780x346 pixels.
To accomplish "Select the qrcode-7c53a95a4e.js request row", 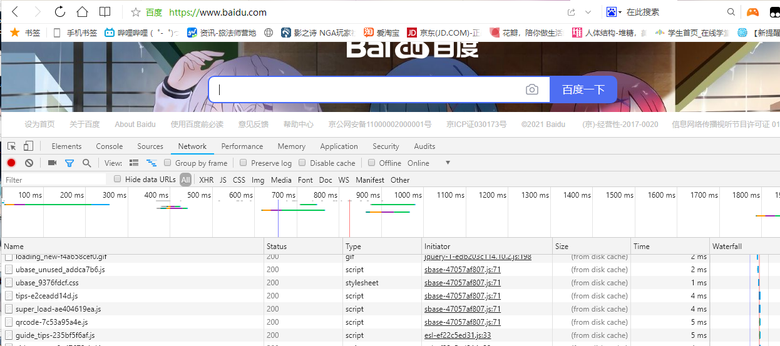I will click(x=390, y=322).
